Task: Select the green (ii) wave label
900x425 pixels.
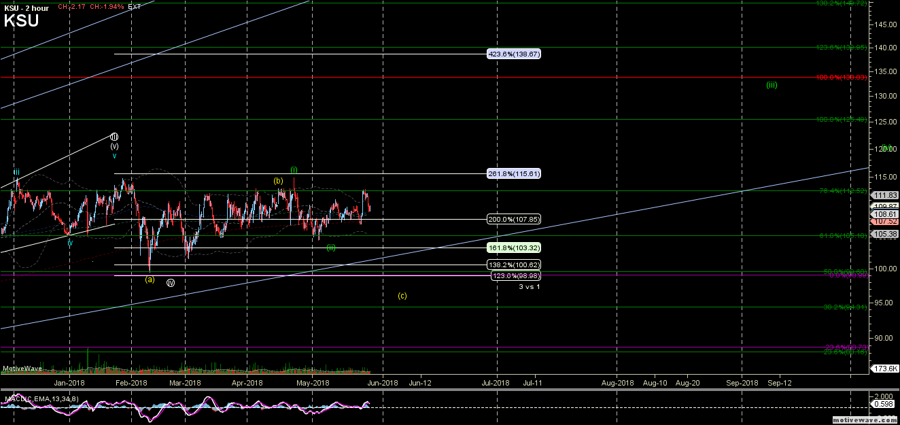Action: 331,248
